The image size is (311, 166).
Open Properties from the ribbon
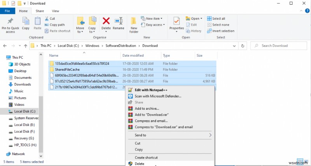pos(176,25)
